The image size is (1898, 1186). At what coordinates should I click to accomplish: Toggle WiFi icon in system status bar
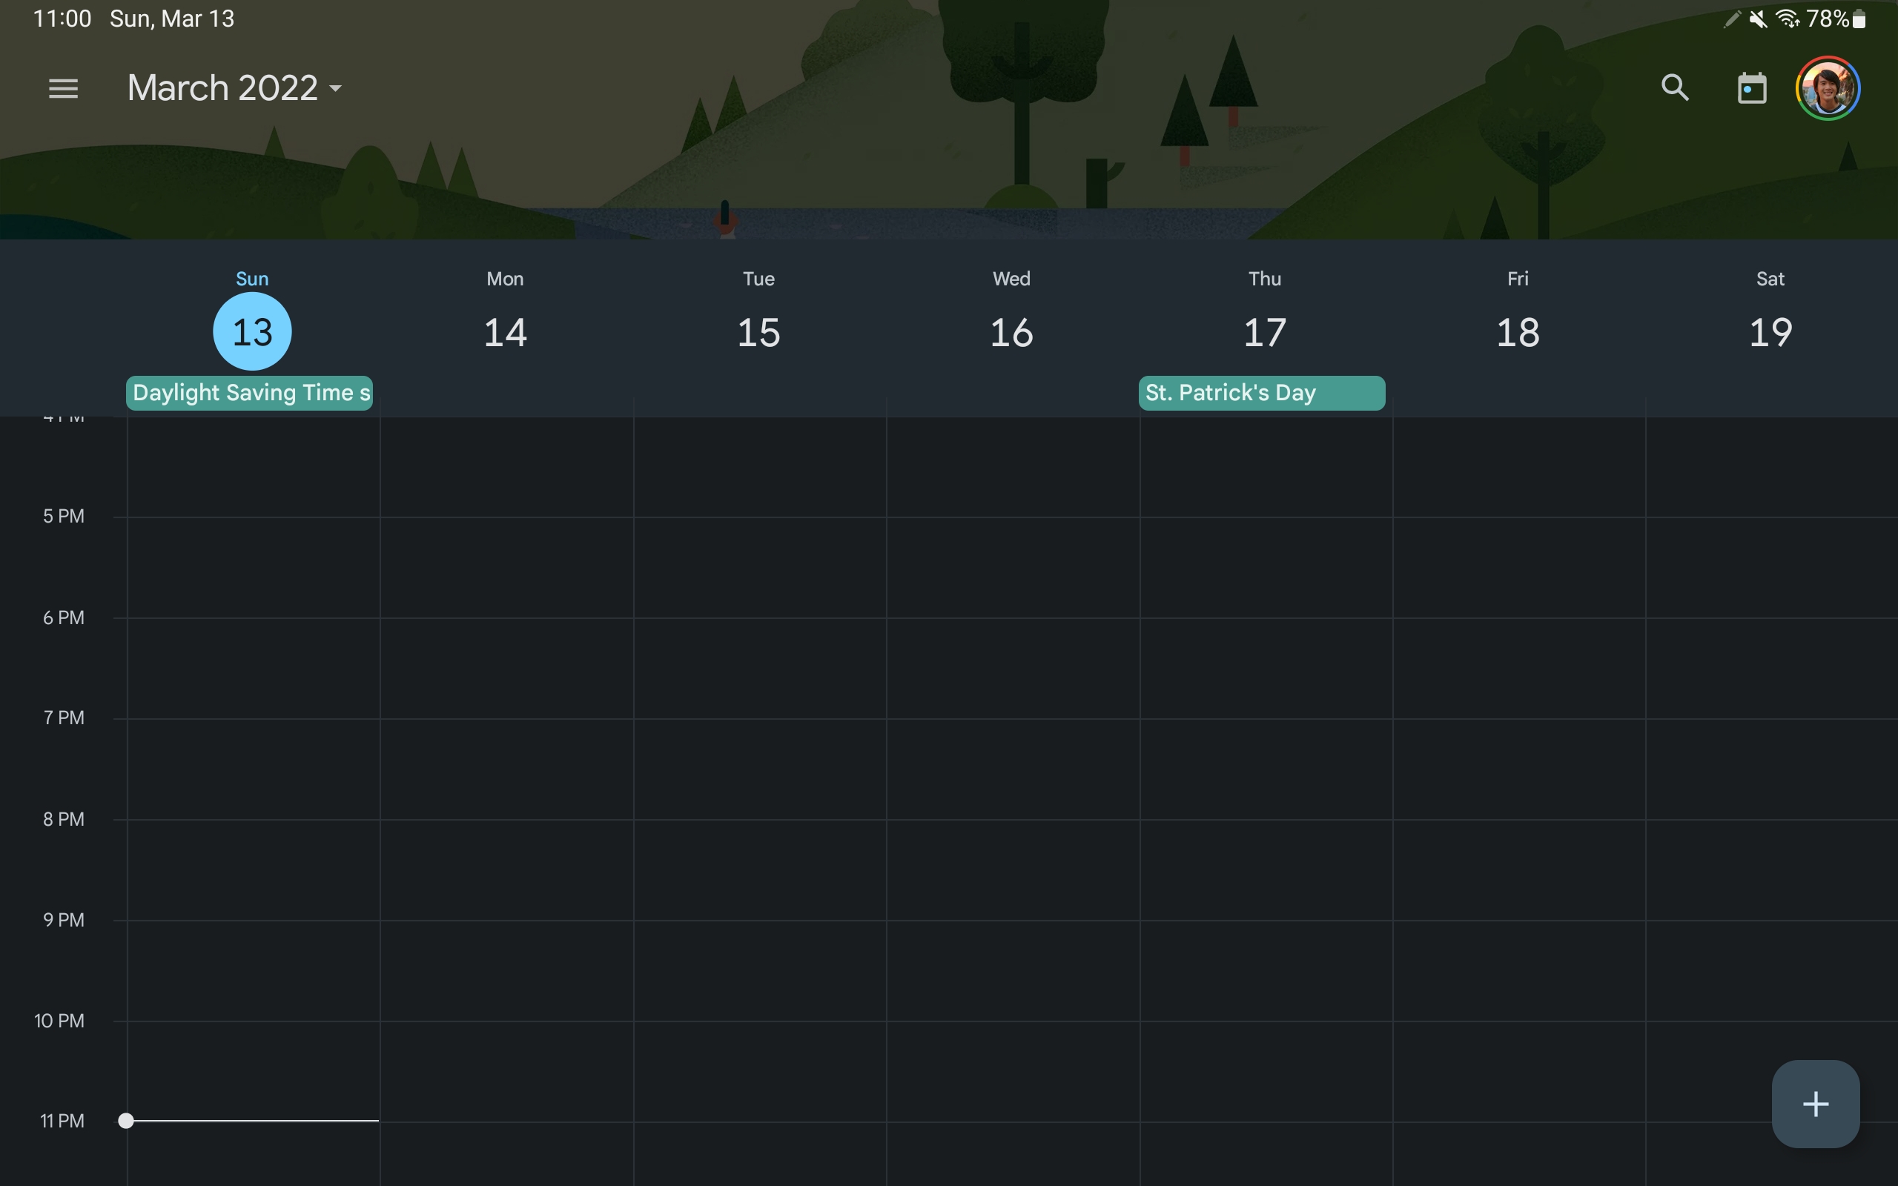[x=1791, y=18]
